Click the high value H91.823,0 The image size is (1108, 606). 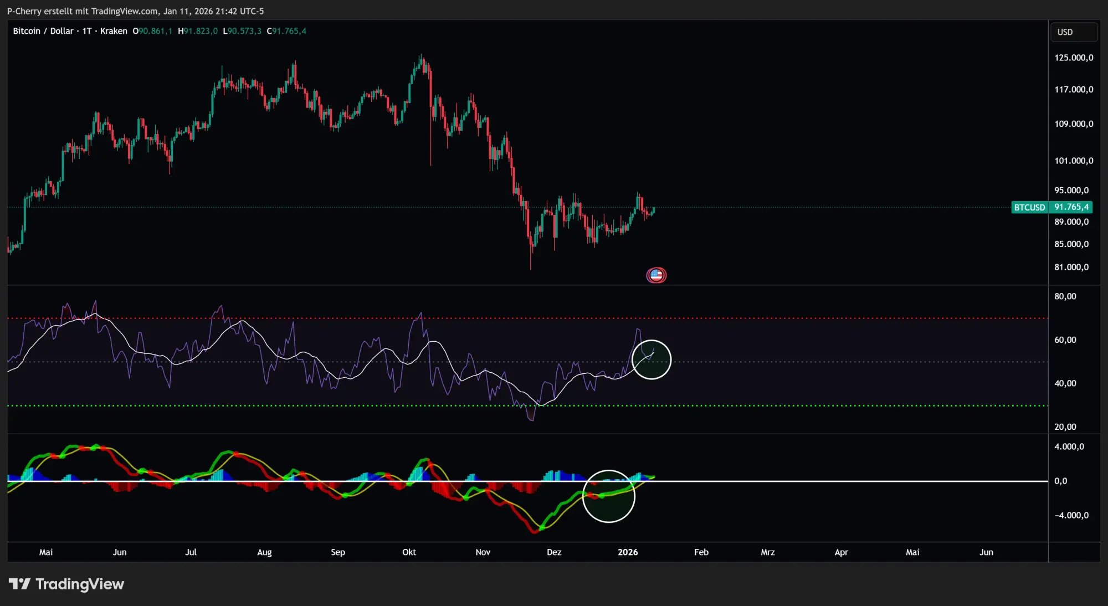(197, 32)
